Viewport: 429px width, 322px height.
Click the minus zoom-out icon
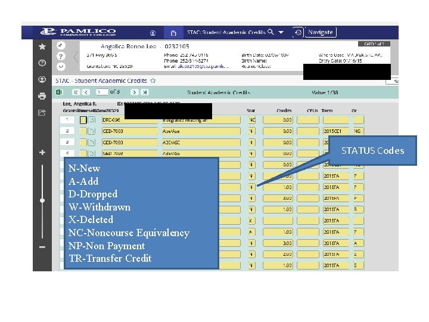pyautogui.click(x=42, y=247)
